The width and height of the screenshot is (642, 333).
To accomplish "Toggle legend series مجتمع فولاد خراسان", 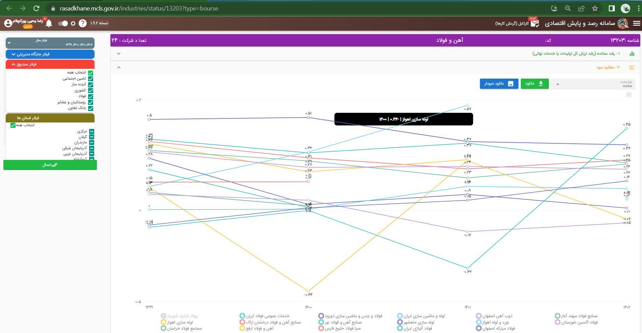I will (182, 328).
